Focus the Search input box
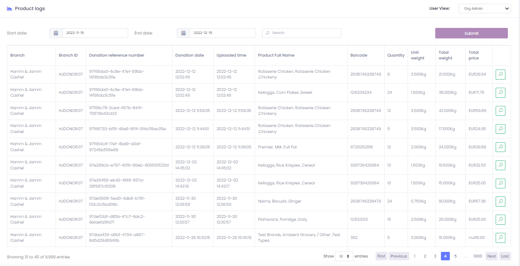The width and height of the screenshot is (520, 266). [301, 33]
